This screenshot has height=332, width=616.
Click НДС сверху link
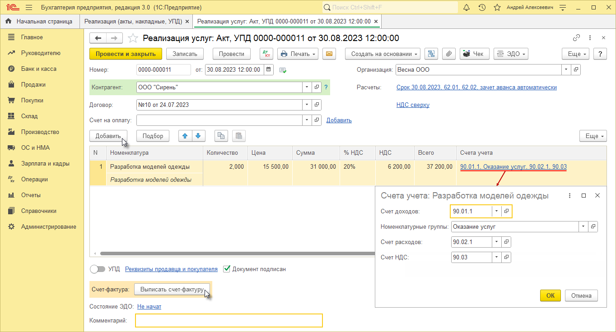coord(413,105)
